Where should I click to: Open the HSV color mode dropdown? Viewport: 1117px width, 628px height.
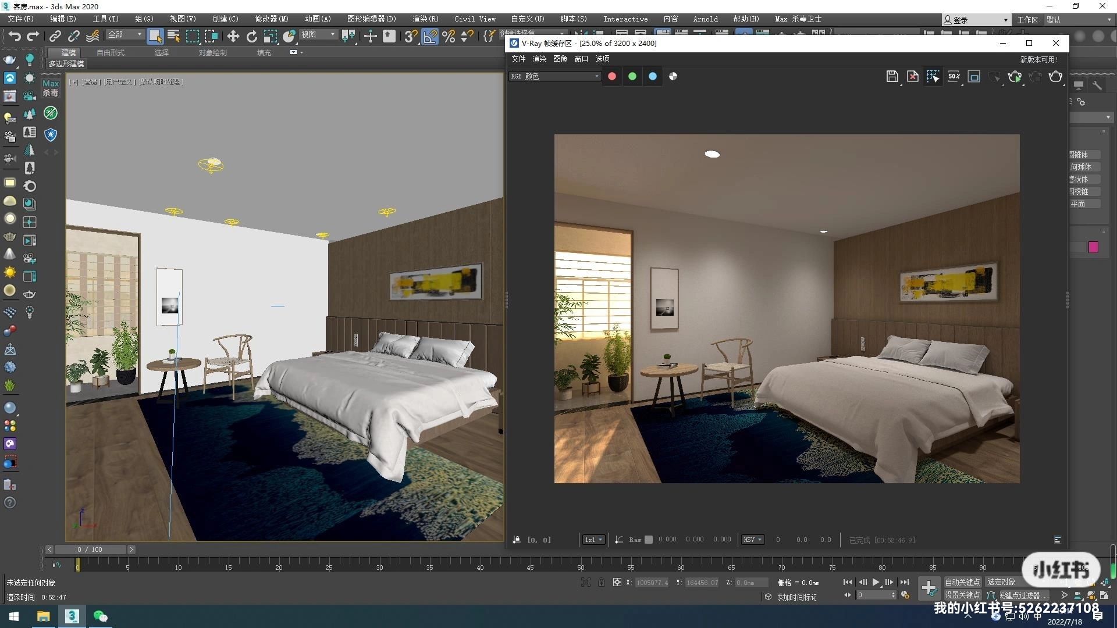[x=752, y=540]
